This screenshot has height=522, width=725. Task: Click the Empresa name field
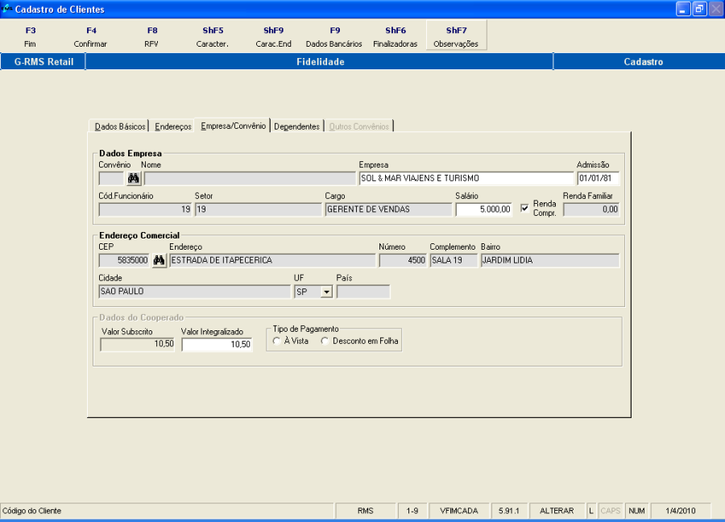tap(466, 179)
